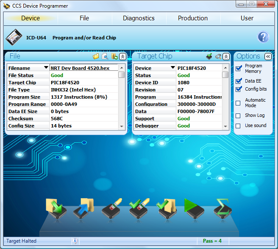Viewport: 278px width, 249px height.
Task: Open the Device dropdown arrow
Action: pos(172,68)
